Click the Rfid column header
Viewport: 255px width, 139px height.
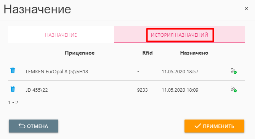[148, 53]
